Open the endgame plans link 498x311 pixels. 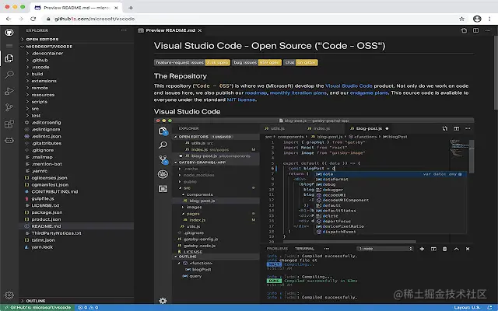(x=369, y=93)
